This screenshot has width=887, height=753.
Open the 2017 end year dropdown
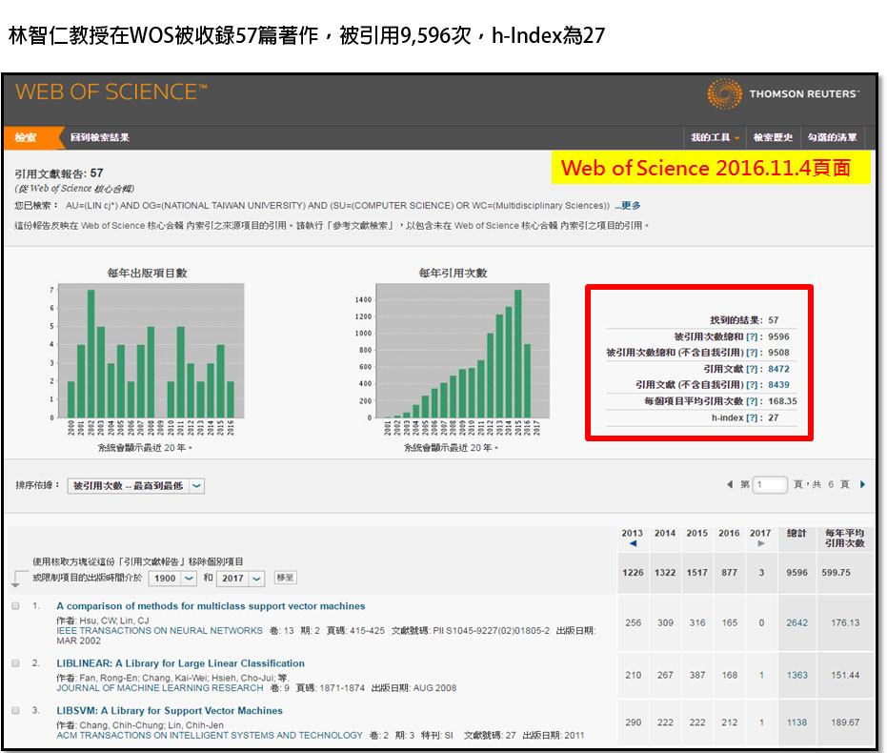tap(240, 579)
